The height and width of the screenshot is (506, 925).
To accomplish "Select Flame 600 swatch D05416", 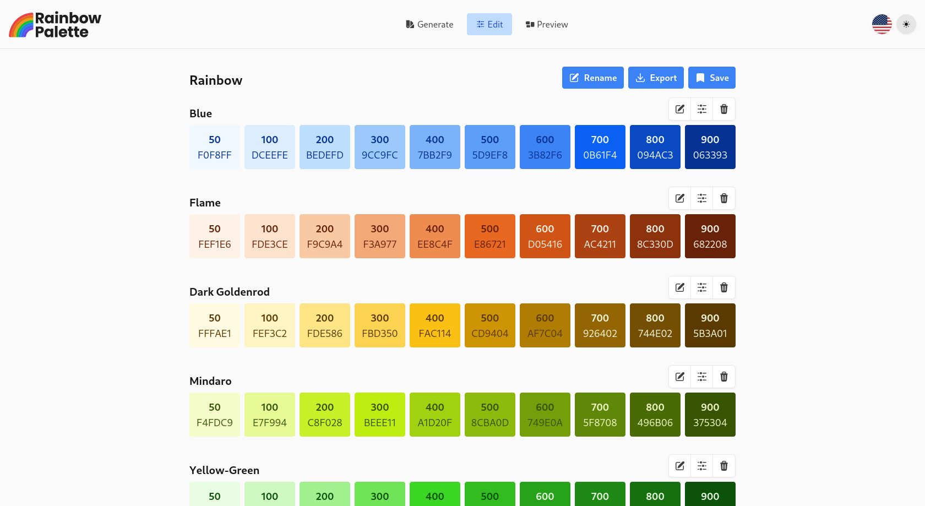I will click(x=545, y=236).
